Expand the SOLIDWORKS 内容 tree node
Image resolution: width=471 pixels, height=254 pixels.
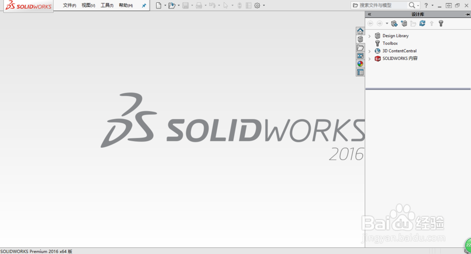tap(370, 59)
